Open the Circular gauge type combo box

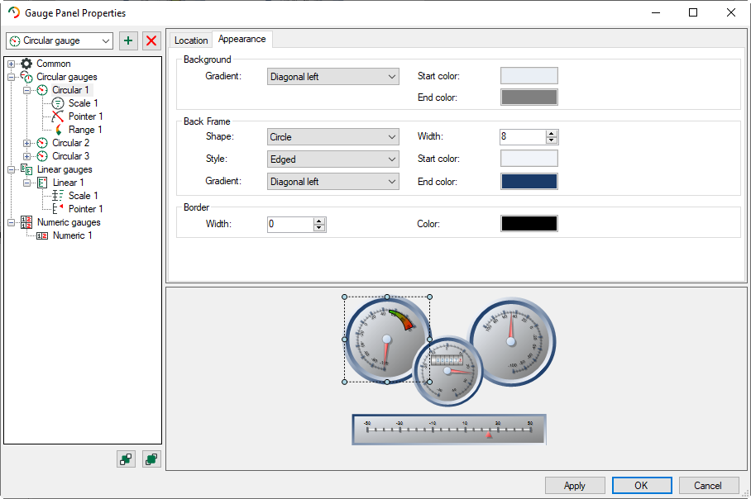coord(60,40)
